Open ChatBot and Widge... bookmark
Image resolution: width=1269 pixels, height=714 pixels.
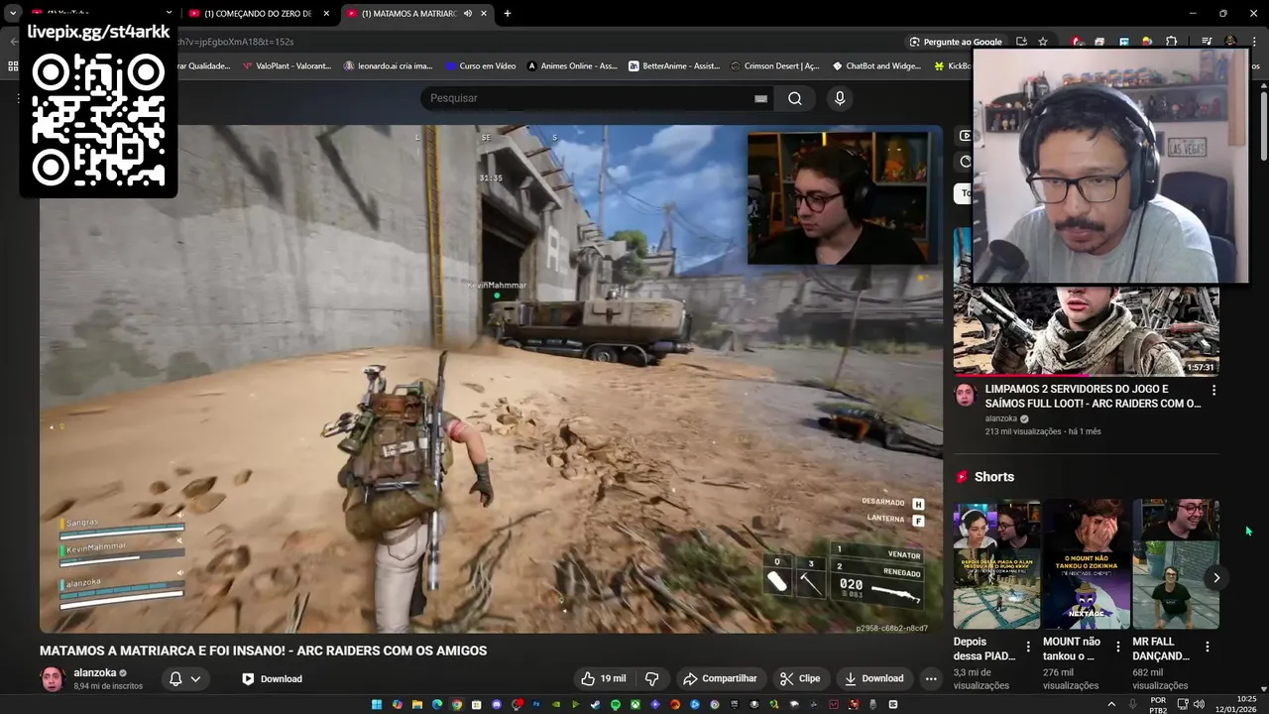(x=877, y=66)
